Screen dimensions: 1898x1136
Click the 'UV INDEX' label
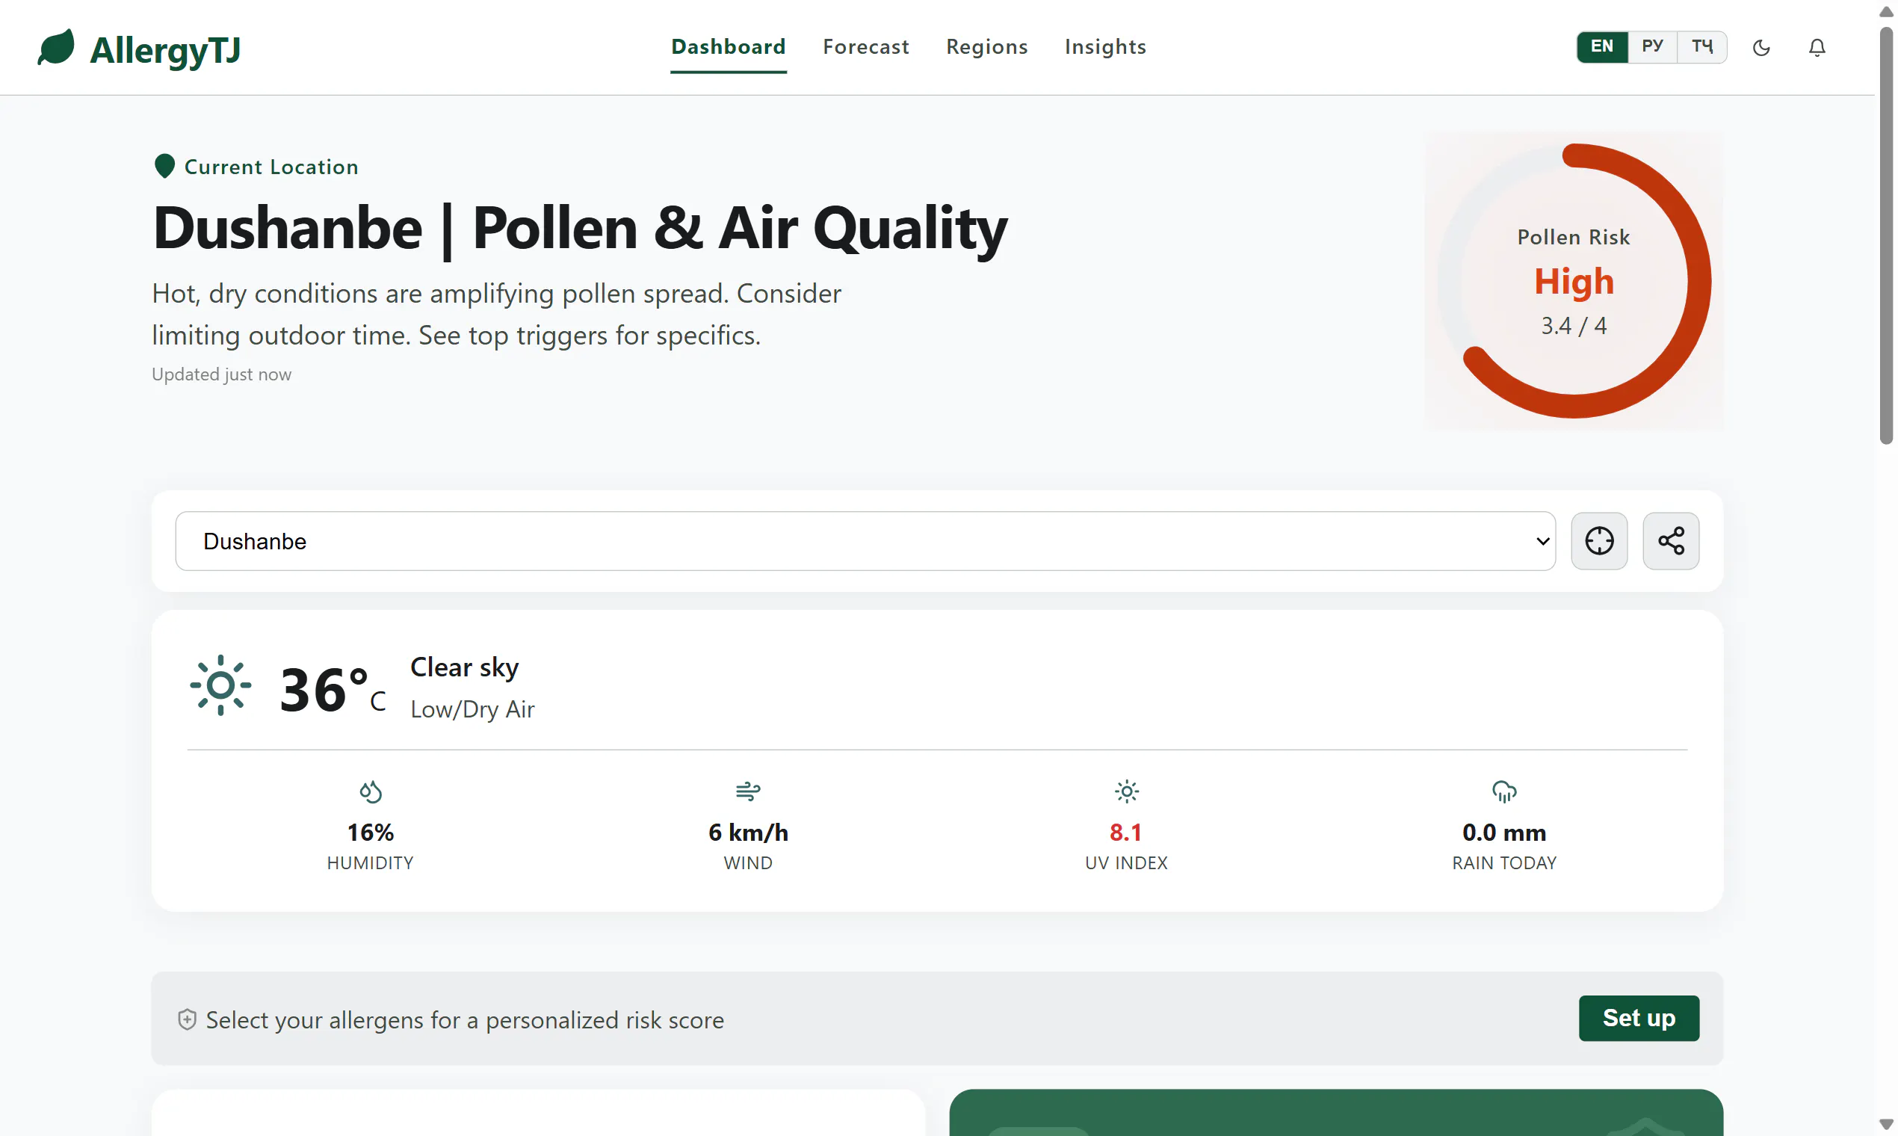pos(1126,862)
